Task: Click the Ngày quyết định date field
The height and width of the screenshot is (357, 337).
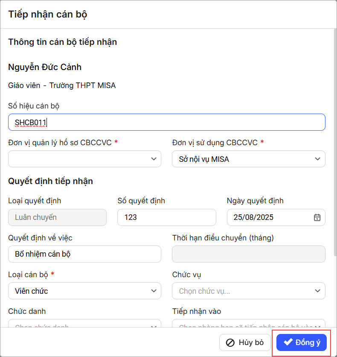Action: coord(270,217)
